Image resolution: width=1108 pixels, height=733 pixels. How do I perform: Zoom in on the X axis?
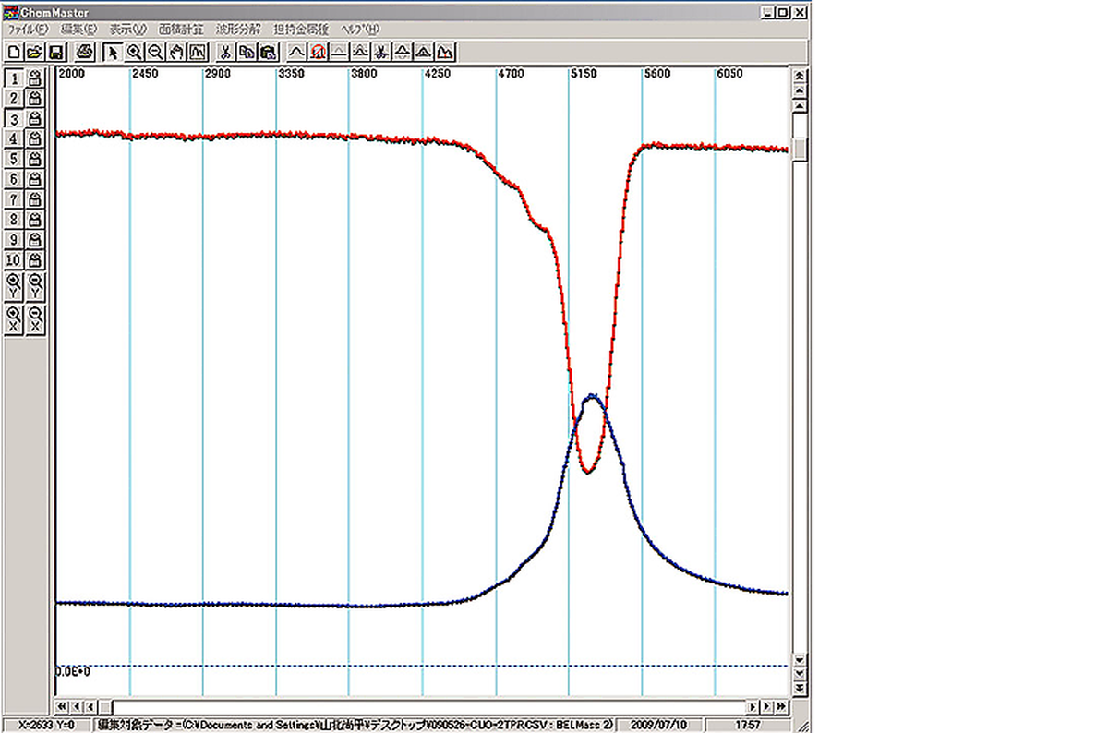click(14, 320)
